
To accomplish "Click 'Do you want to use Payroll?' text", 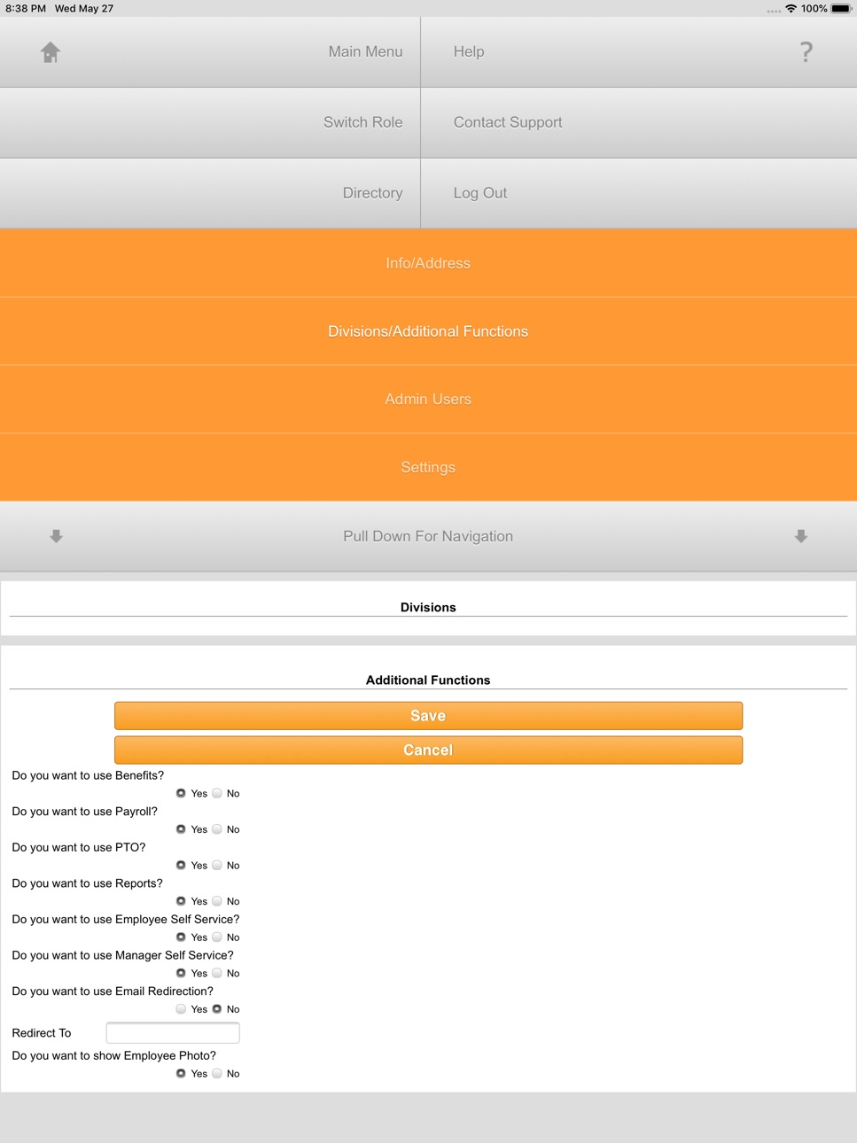I will click(x=84, y=812).
